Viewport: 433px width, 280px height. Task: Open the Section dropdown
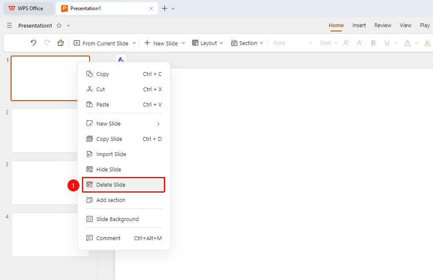pos(247,43)
